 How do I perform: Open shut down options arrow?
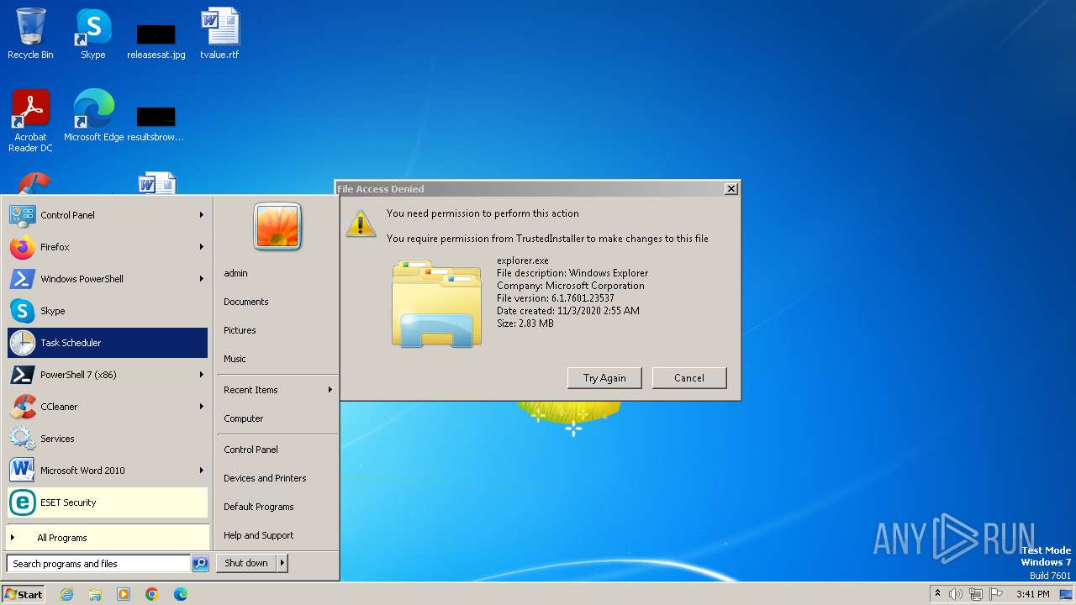(x=282, y=563)
